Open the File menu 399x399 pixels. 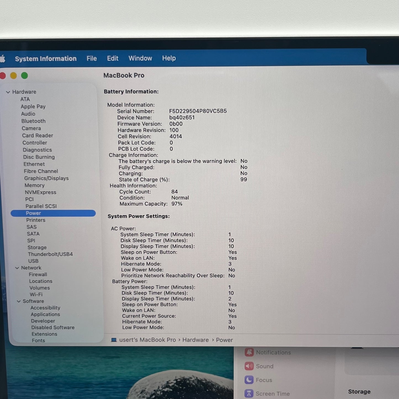92,59
